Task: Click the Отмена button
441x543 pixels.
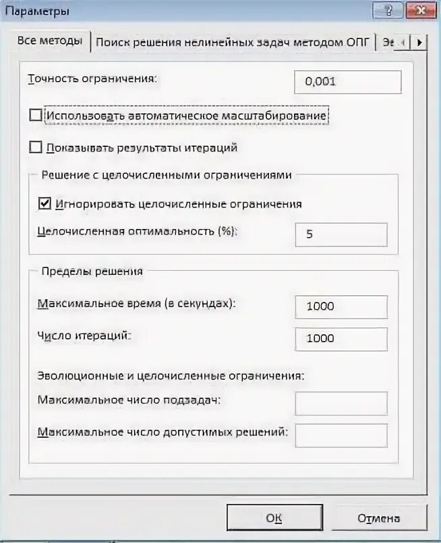Action: pyautogui.click(x=378, y=518)
